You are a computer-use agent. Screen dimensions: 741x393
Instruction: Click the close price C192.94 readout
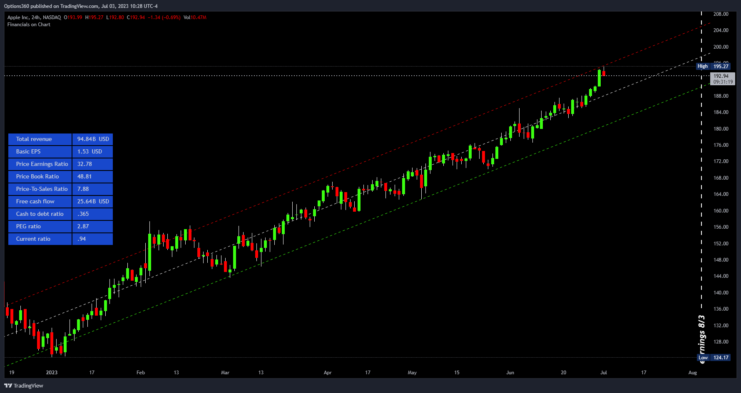pos(136,17)
